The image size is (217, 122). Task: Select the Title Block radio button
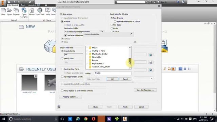(x=112, y=25)
